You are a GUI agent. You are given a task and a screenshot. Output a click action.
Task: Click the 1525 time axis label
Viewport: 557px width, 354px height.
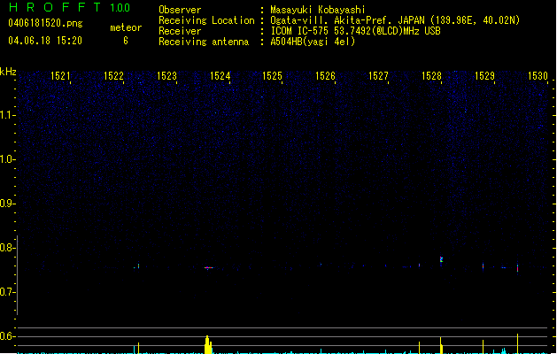pyautogui.click(x=272, y=76)
